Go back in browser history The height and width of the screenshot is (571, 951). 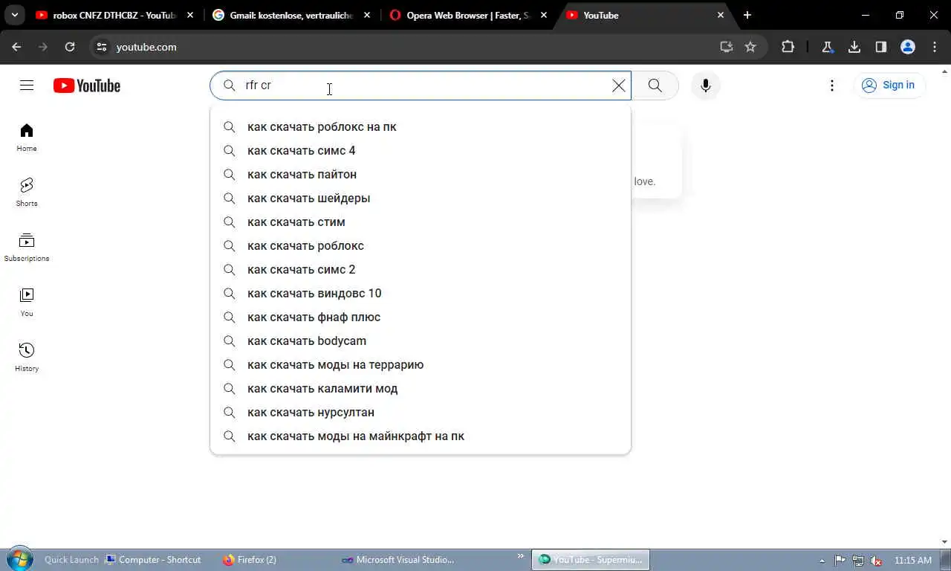tap(16, 47)
